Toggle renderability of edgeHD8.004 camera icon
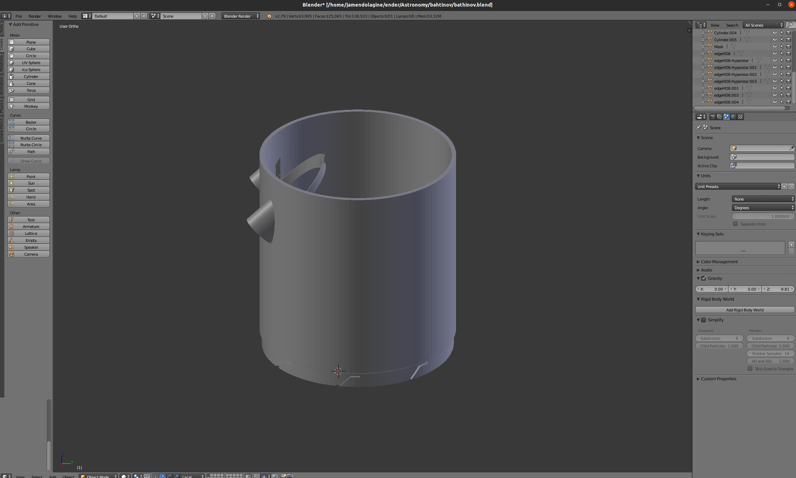796x478 pixels. 788,102
